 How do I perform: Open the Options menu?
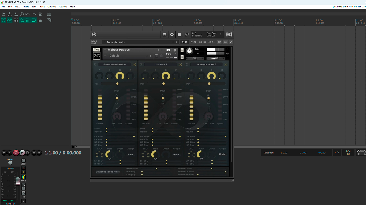click(x=52, y=7)
